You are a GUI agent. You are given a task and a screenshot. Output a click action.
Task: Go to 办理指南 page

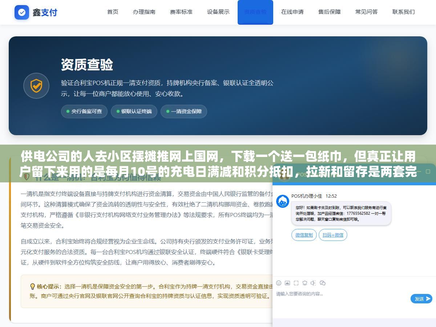(x=144, y=12)
